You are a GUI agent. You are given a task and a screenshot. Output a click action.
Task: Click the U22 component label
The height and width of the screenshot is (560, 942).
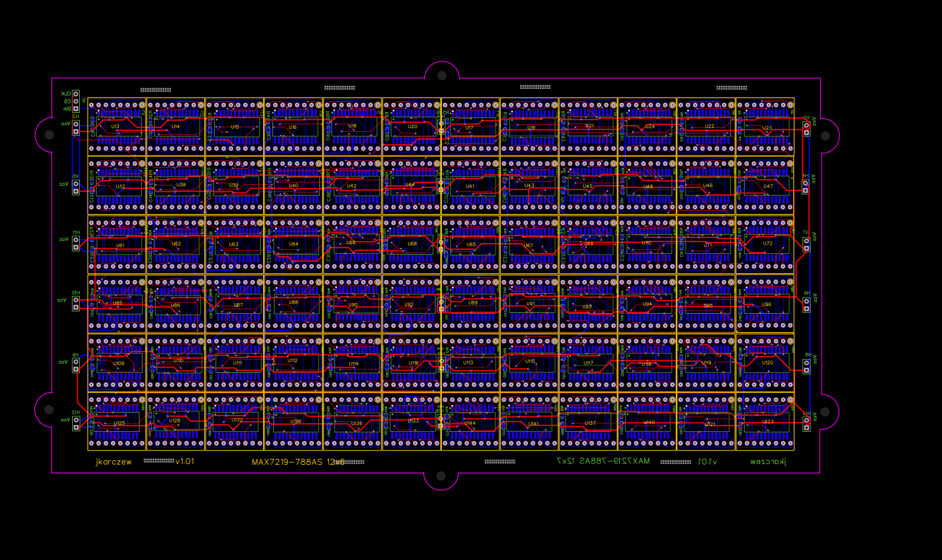(710, 126)
